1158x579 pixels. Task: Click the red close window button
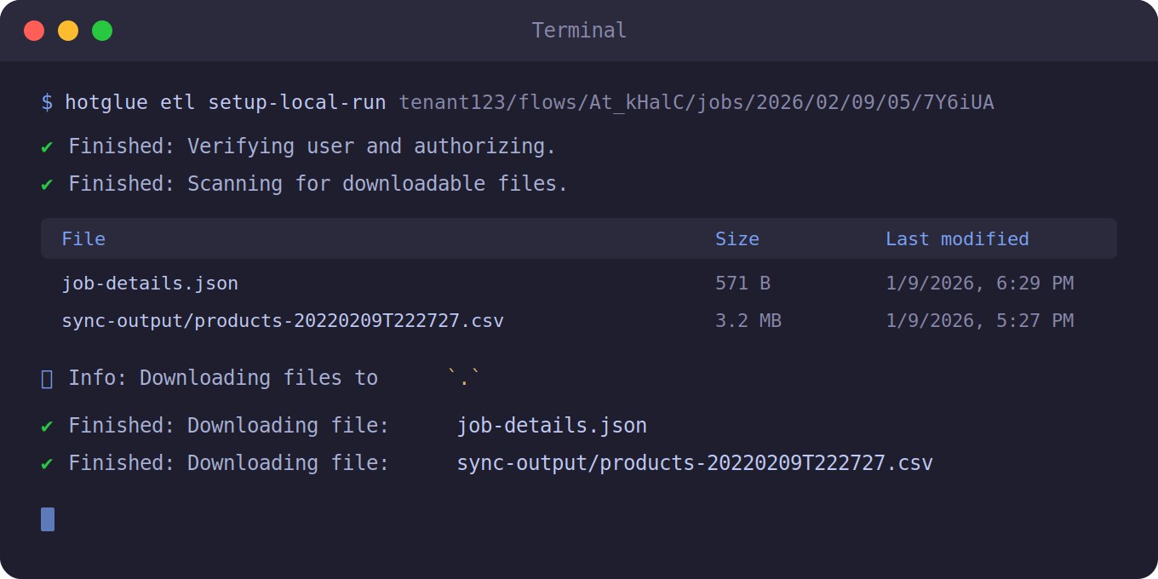click(x=34, y=31)
